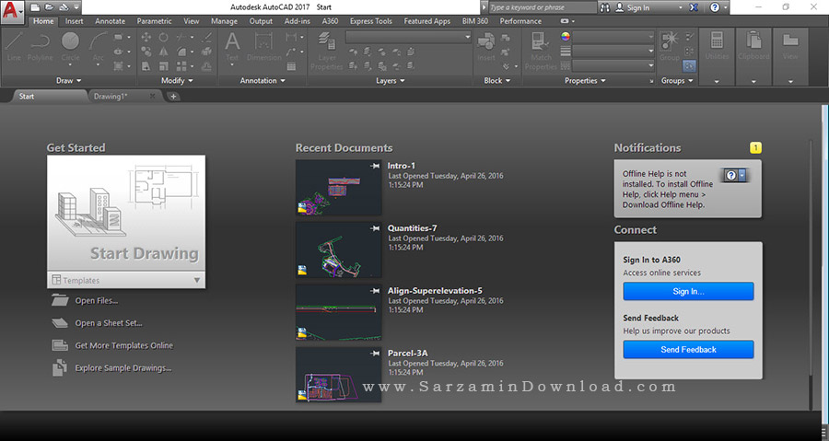The image size is (829, 441).
Task: Expand the Properties panel
Action: [x=585, y=81]
